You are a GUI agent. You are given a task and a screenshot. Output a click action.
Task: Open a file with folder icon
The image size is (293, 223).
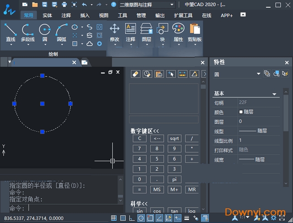pyautogui.click(x=35, y=4)
